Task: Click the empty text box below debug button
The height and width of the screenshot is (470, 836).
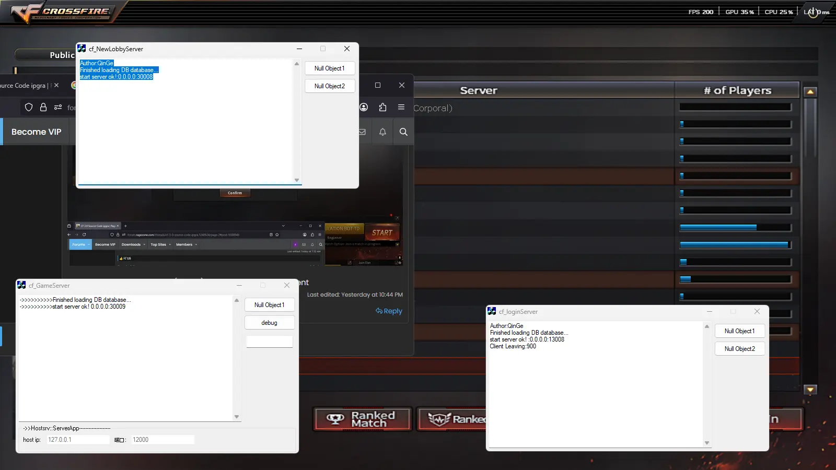Action: [270, 342]
